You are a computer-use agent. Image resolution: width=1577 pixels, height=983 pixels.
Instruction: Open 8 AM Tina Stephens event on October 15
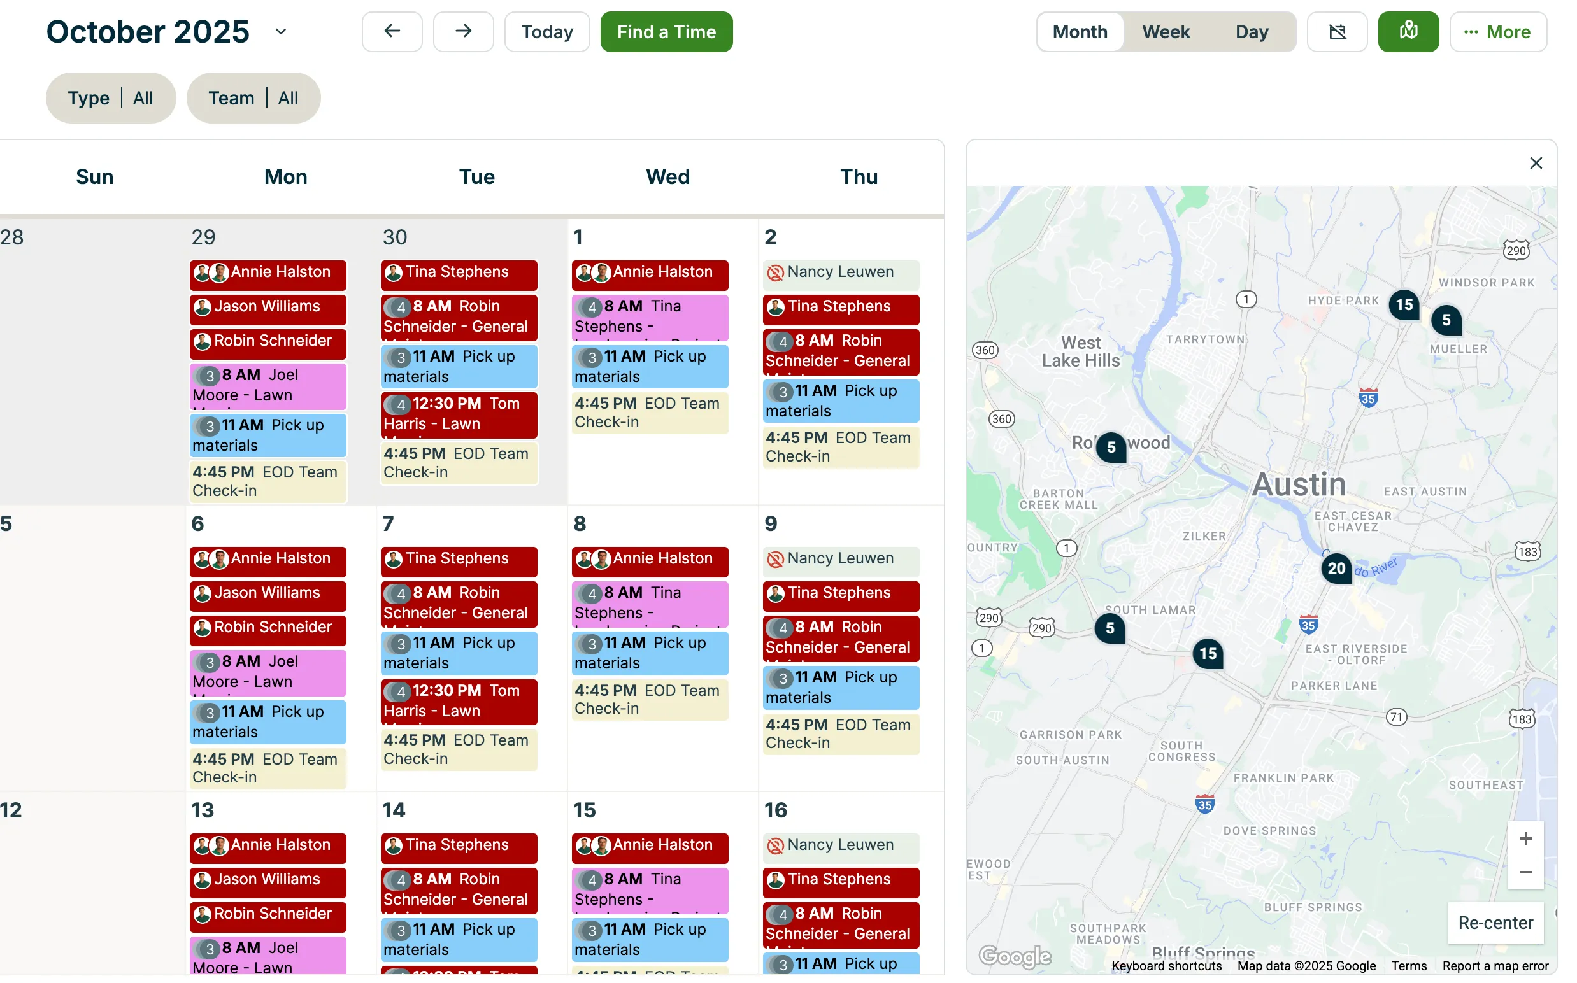[650, 891]
